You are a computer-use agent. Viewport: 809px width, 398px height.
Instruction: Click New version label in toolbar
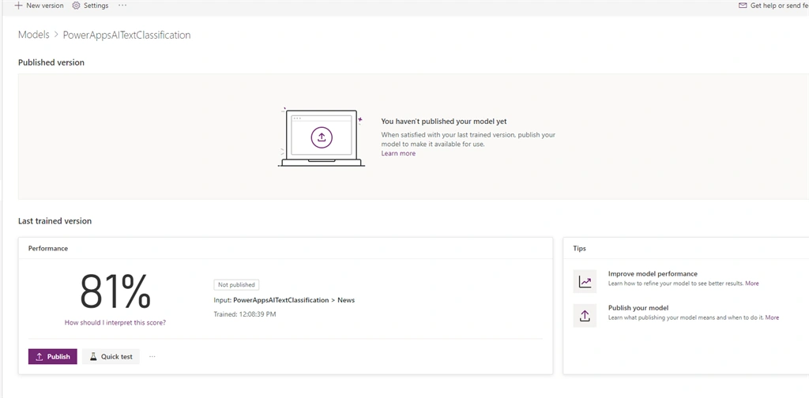click(45, 6)
